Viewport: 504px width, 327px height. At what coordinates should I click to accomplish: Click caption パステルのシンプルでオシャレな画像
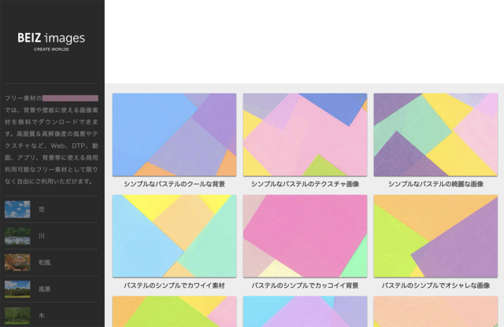(435, 285)
